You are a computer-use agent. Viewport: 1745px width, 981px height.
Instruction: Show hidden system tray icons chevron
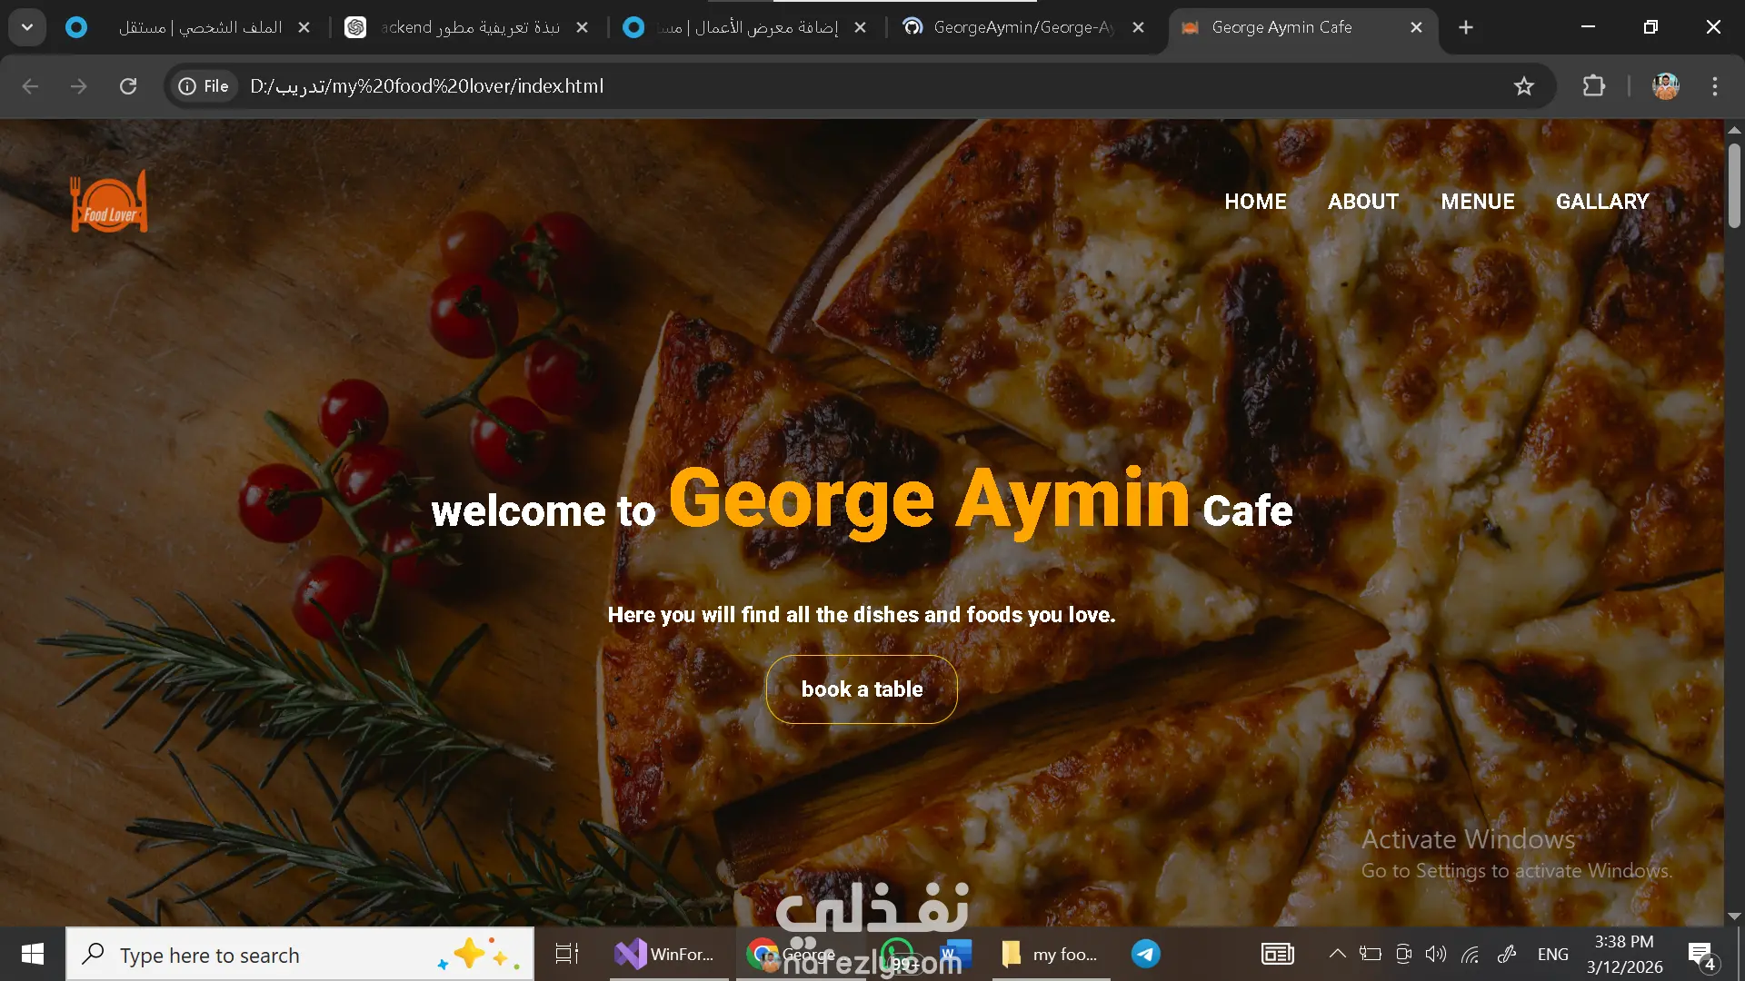click(1337, 954)
